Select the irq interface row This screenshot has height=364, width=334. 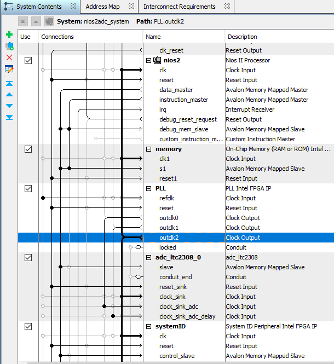pyautogui.click(x=176, y=109)
